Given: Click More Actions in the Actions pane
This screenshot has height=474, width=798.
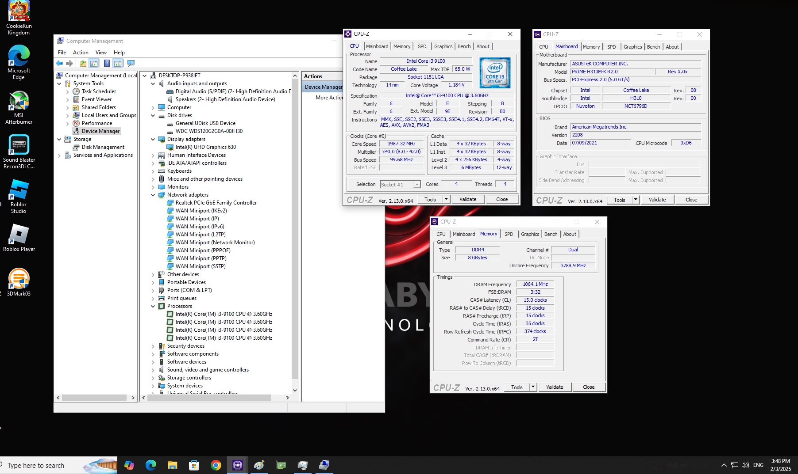Looking at the screenshot, I should [329, 98].
